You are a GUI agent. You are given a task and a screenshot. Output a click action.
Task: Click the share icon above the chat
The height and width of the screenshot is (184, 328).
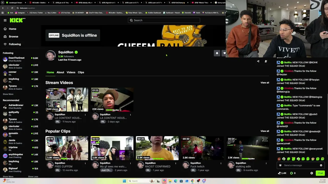(x=258, y=61)
